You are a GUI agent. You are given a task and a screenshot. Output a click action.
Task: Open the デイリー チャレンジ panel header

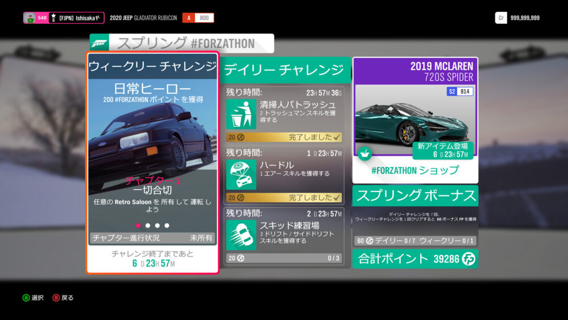coord(284,70)
